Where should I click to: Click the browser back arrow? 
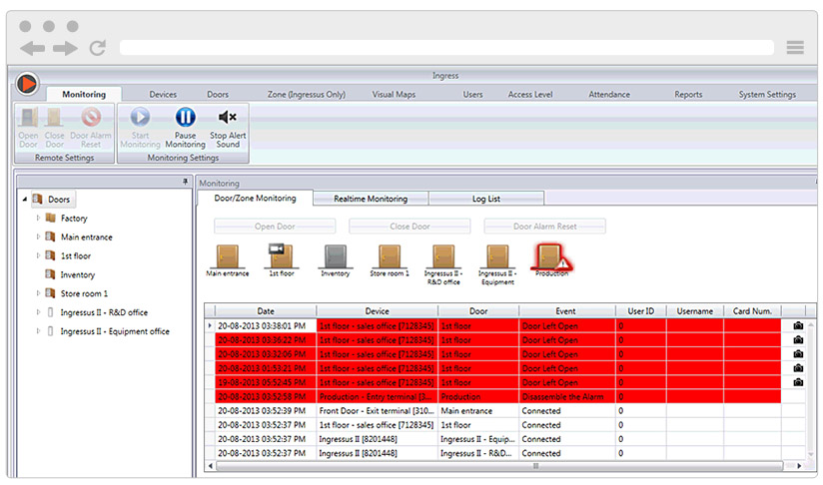coord(33,49)
